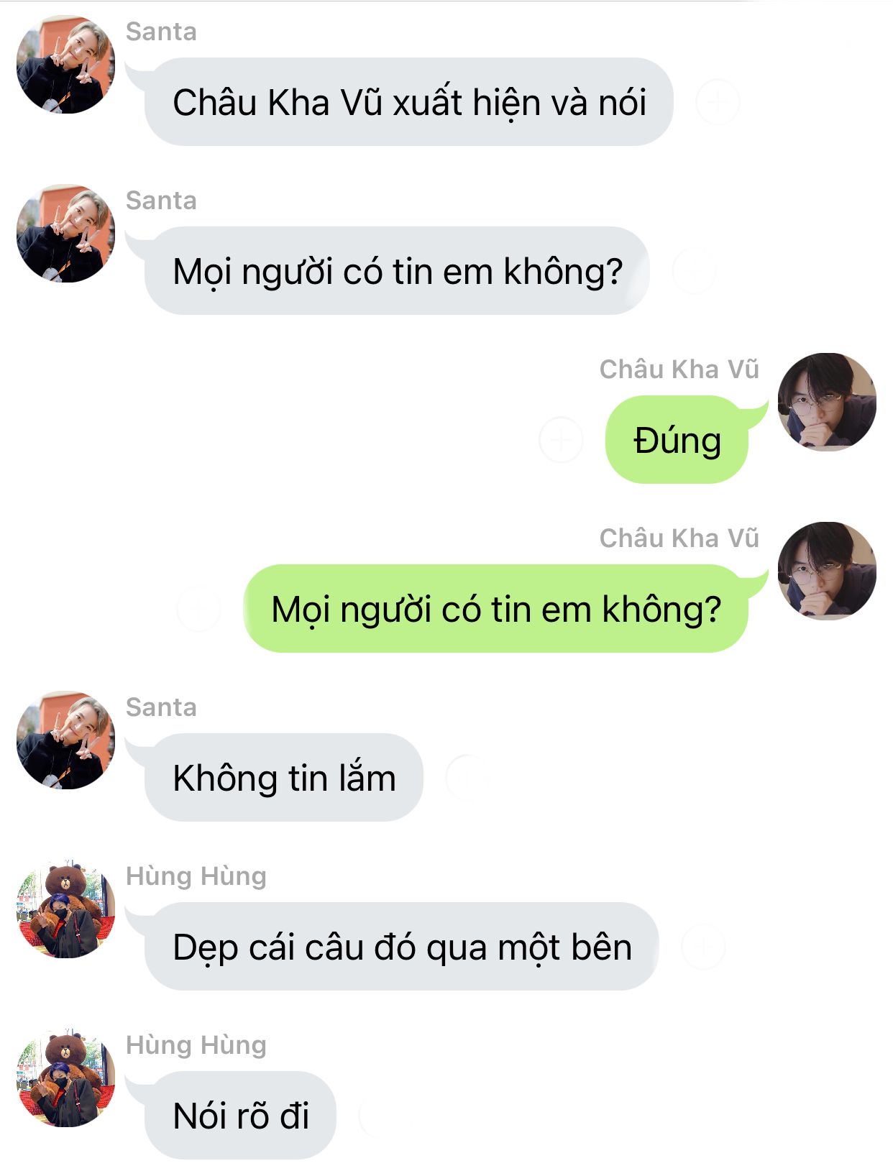Tap plus icon beside "Châu Kha Vũ xuất hiện và nói"
The height and width of the screenshot is (1171, 893).
(717, 102)
